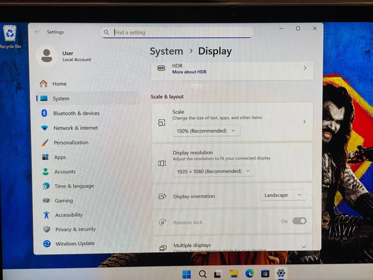This screenshot has width=373, height=280.
Task: Click the Display resolution icon
Action: (162, 164)
